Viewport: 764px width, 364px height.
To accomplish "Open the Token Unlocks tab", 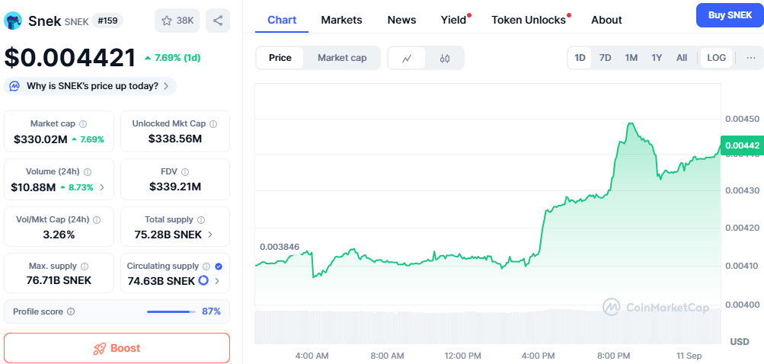I will pos(529,20).
